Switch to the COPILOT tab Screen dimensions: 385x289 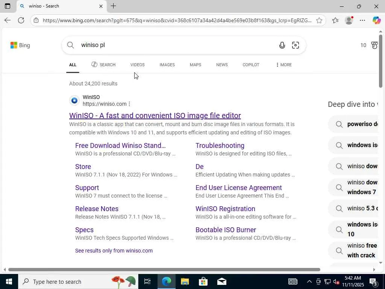[x=251, y=65]
